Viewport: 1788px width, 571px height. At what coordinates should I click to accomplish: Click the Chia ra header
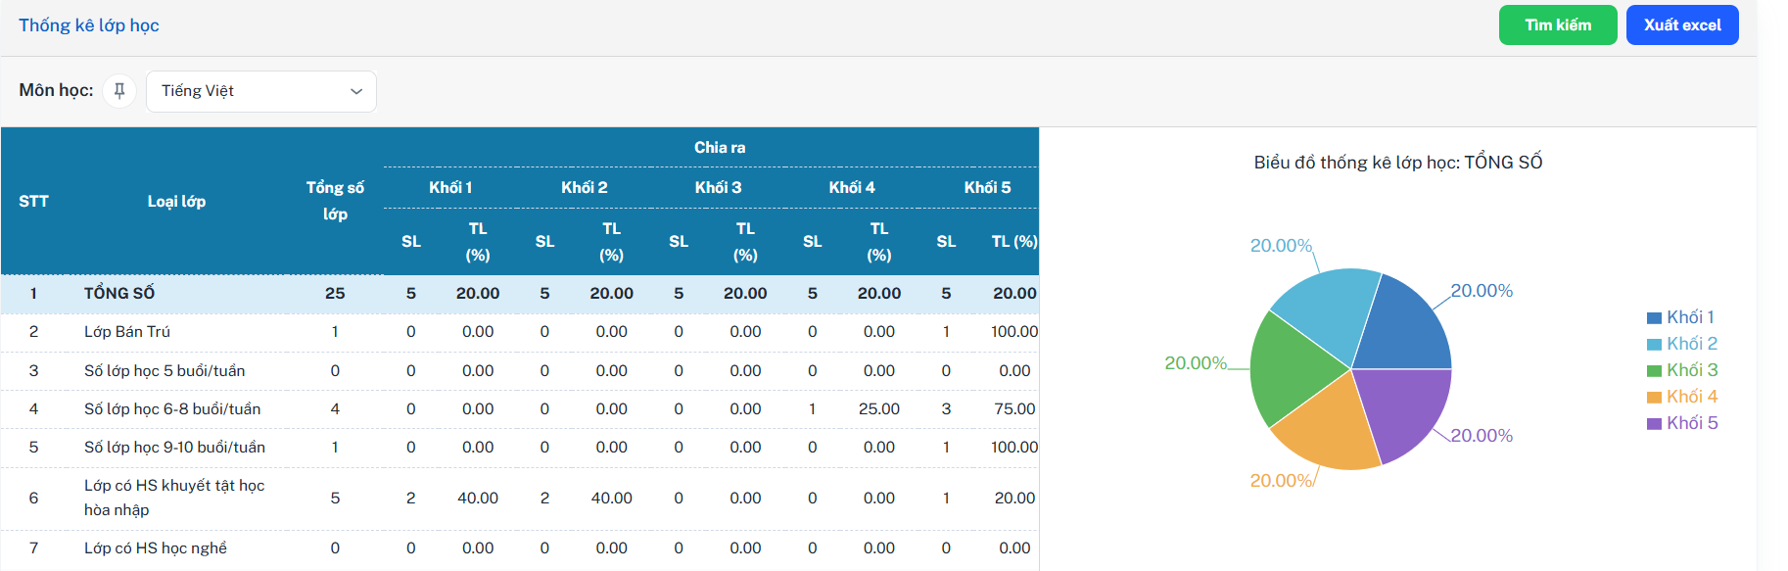point(720,148)
